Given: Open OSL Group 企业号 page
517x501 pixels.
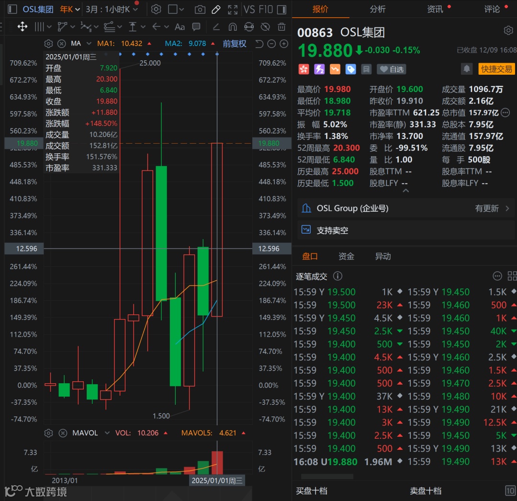Looking at the screenshot, I should 405,208.
